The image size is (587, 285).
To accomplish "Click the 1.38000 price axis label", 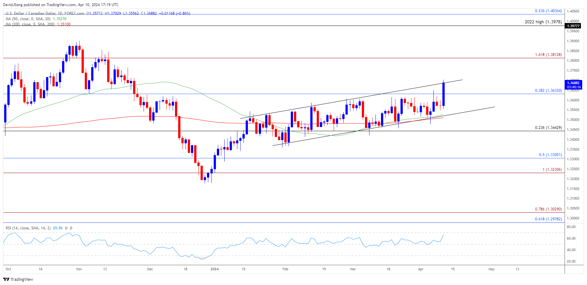I will [x=573, y=60].
